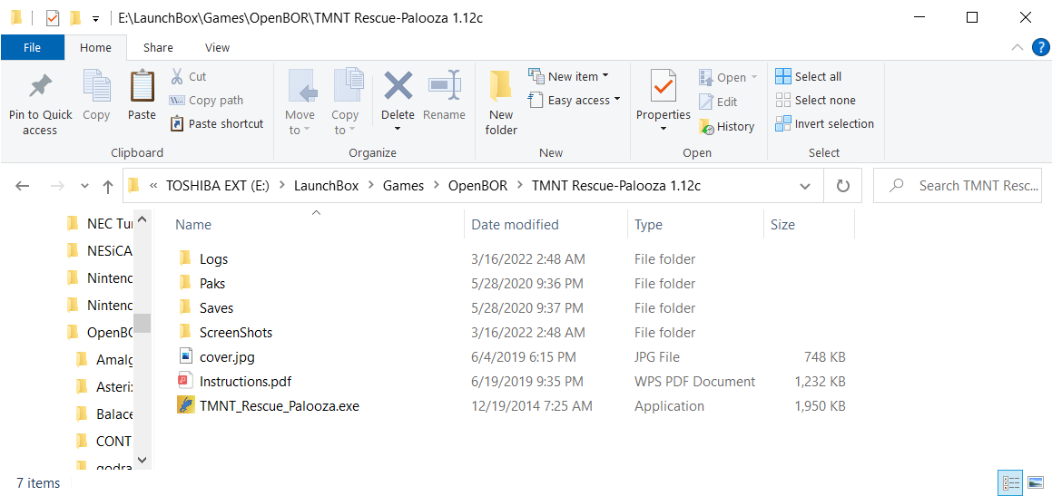Open the File menu
1052x496 pixels.
32,47
